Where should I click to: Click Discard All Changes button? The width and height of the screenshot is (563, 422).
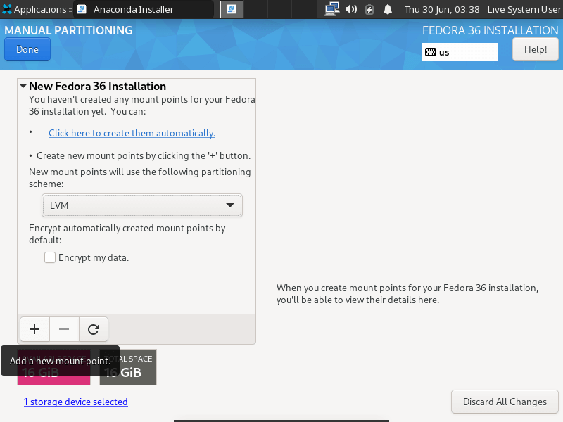[x=505, y=402]
